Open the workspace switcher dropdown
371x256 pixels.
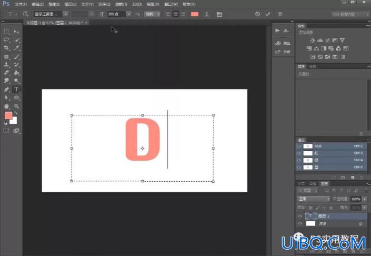click(x=350, y=14)
